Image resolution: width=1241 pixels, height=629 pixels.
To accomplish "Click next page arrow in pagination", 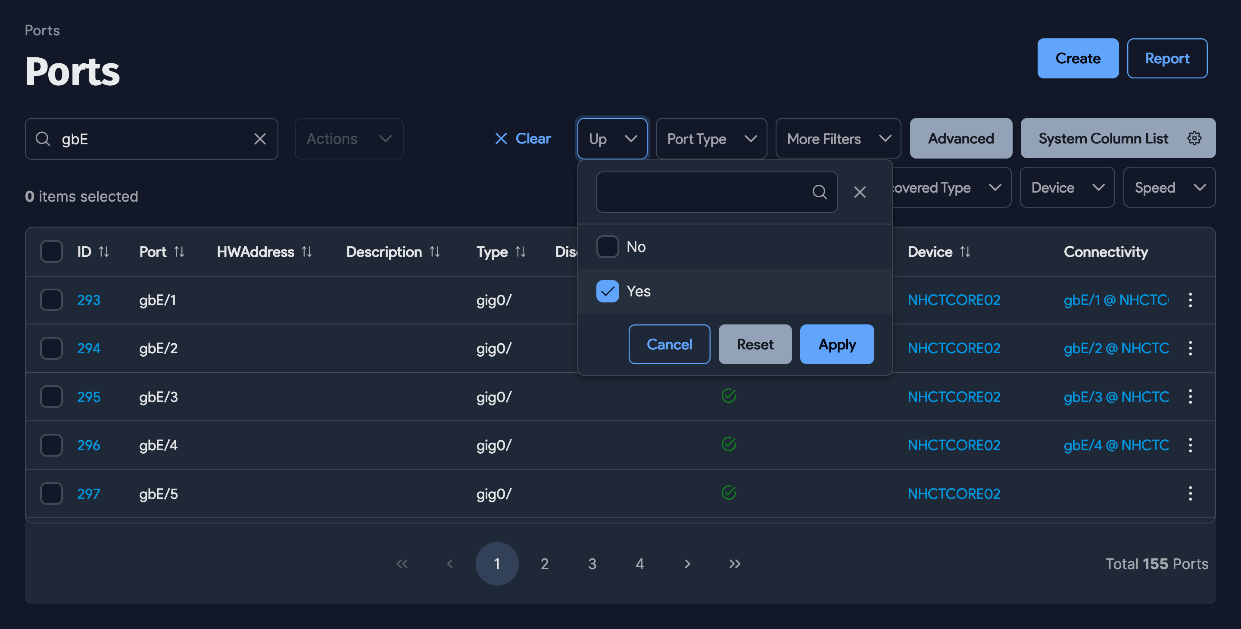I will click(x=687, y=564).
